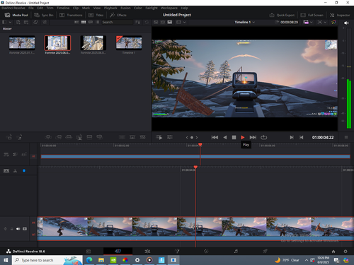Jump to the last frame
This screenshot has height=265, width=354.
coord(253,137)
